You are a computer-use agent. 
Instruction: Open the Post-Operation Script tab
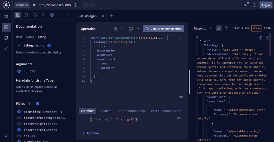click(166, 111)
